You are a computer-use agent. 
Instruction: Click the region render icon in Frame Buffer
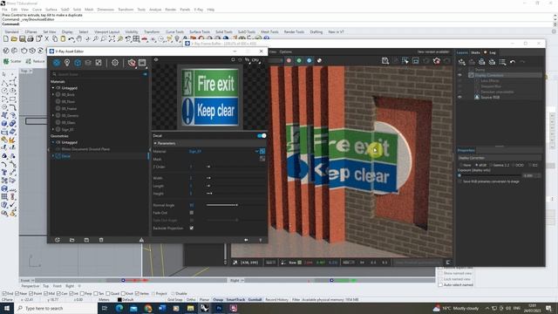click(x=405, y=61)
